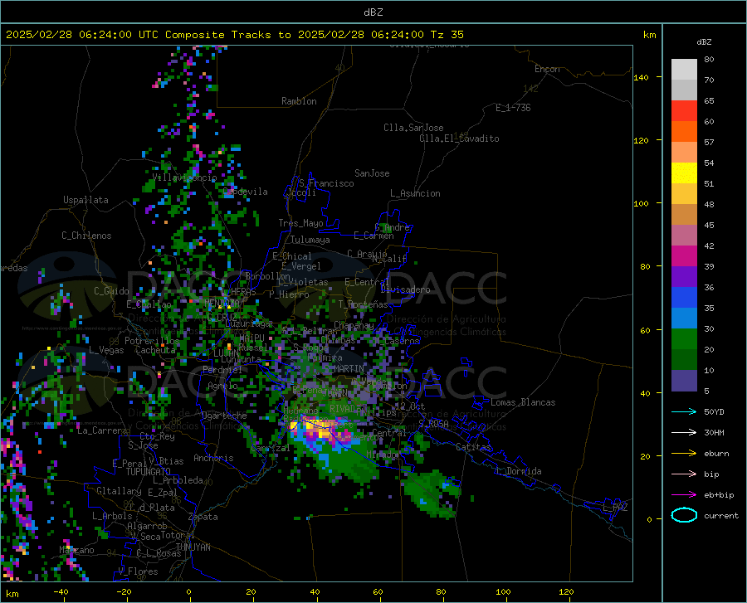Select the blue 36 dBZ color swatch
This screenshot has width=747, height=603.
coord(684,298)
